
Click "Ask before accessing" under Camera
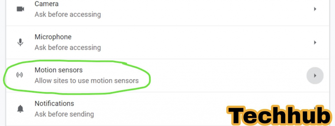[x=68, y=14]
